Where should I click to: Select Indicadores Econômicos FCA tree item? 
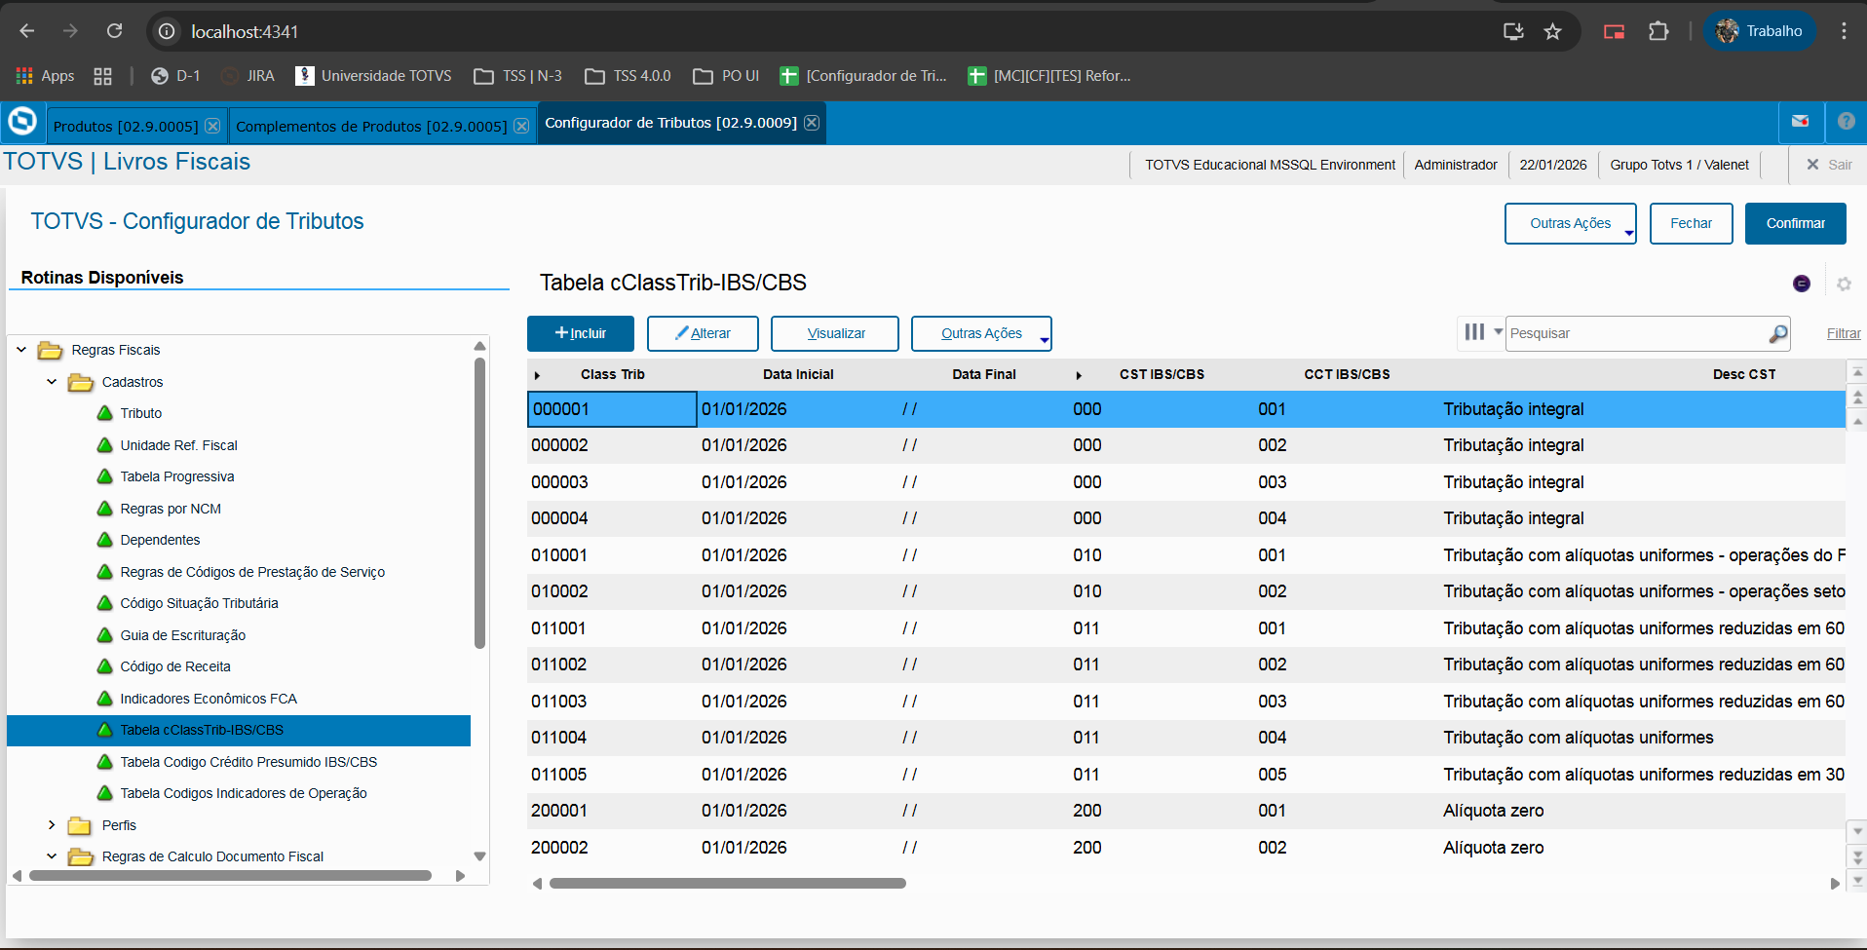(x=209, y=699)
